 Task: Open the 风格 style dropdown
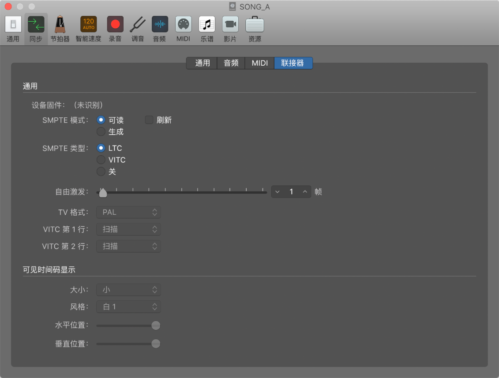tap(128, 307)
